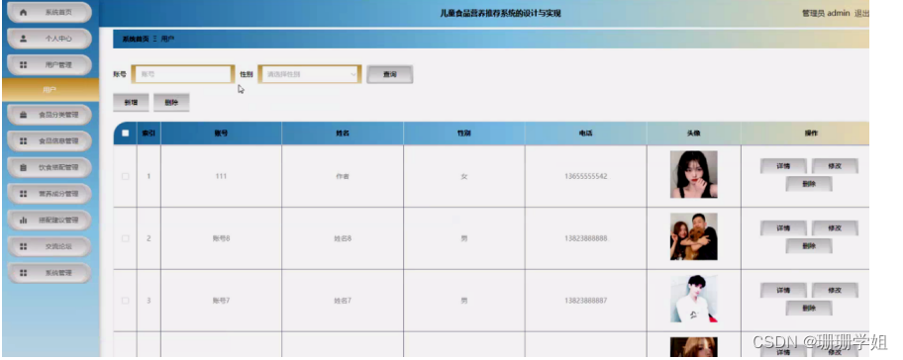Click the 电话 column header
This screenshot has width=903, height=360.
[586, 134]
